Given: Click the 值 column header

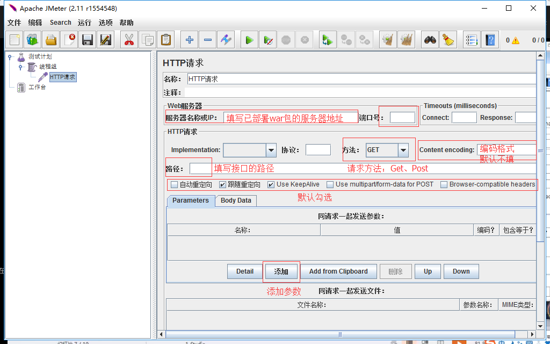Looking at the screenshot, I should (397, 230).
